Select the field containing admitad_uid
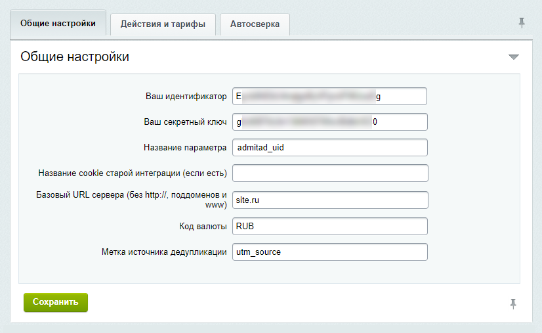542x333 pixels. (329, 148)
